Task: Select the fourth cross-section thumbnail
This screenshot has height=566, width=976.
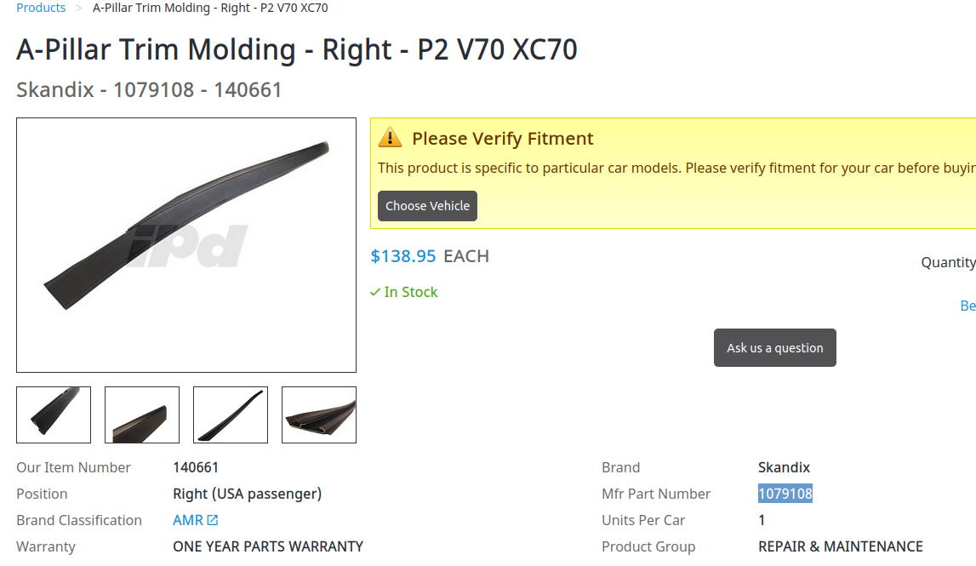Action: (x=319, y=414)
